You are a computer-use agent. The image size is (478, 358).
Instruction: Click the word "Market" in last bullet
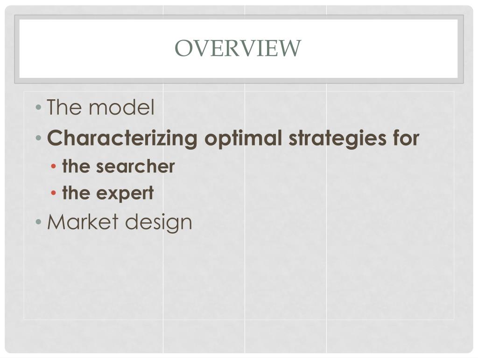point(83,221)
